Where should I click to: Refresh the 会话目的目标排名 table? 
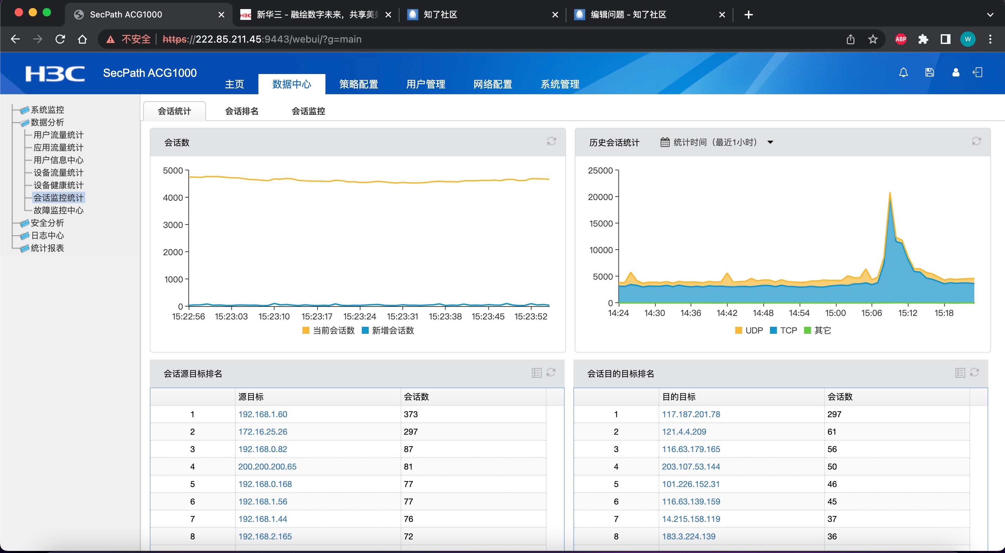[974, 373]
